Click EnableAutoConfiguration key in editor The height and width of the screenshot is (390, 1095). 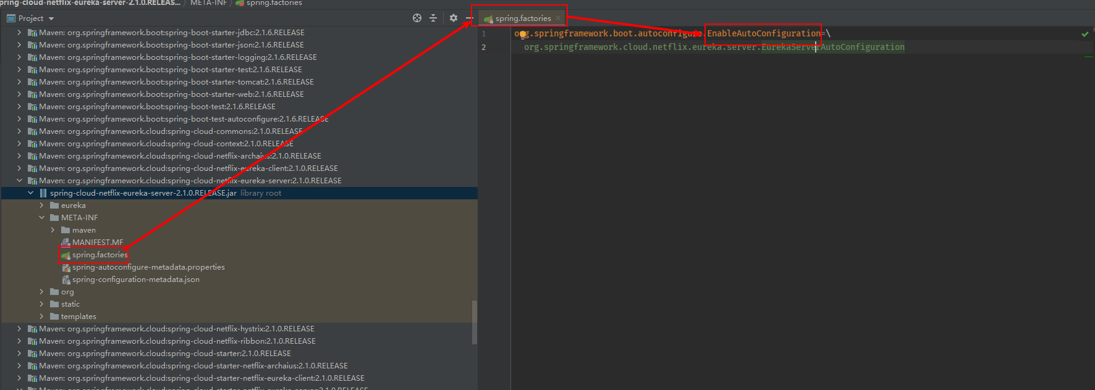pos(764,33)
